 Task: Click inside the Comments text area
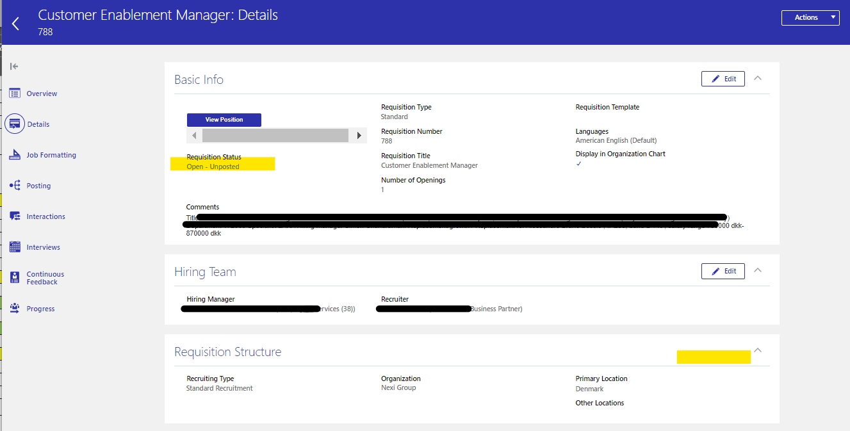click(448, 223)
